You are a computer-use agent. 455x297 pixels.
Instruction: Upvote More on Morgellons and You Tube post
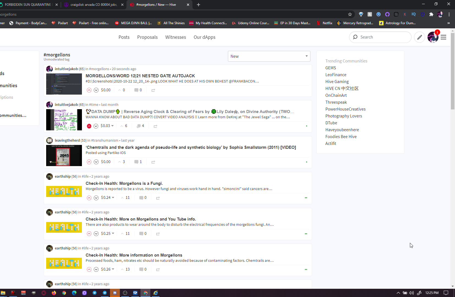[x=89, y=234]
